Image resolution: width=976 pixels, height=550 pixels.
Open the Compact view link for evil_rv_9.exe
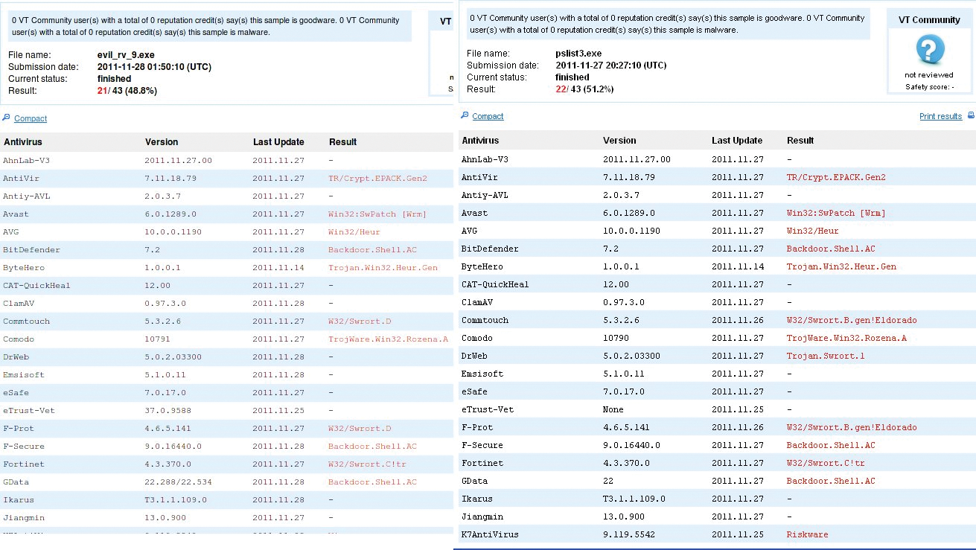click(x=31, y=118)
